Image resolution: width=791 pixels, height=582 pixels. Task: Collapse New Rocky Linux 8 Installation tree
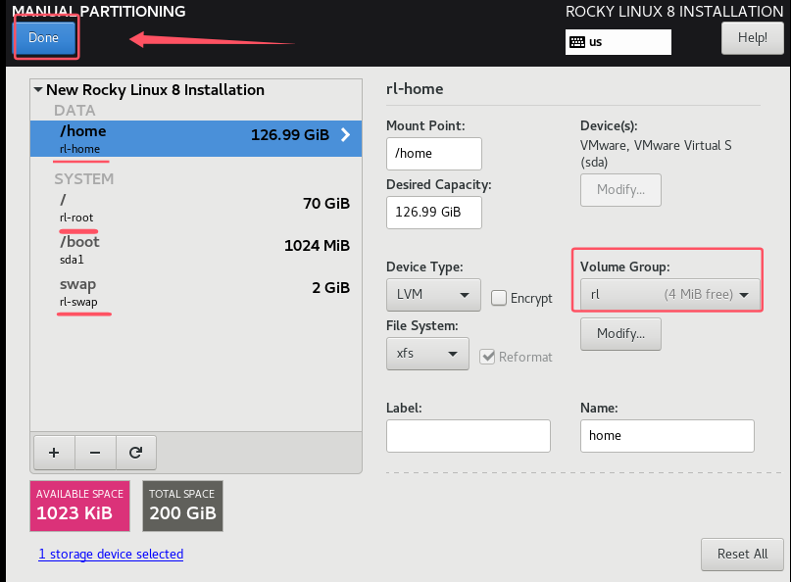pos(38,90)
